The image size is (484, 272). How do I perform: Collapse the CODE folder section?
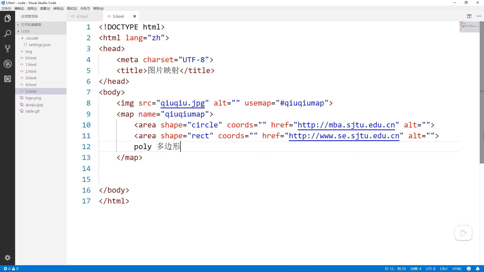(x=25, y=31)
